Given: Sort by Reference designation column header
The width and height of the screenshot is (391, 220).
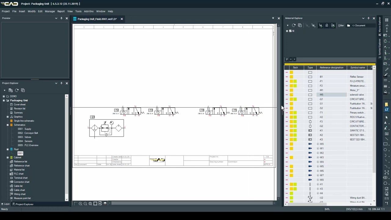Looking at the screenshot, I should click(x=331, y=68).
